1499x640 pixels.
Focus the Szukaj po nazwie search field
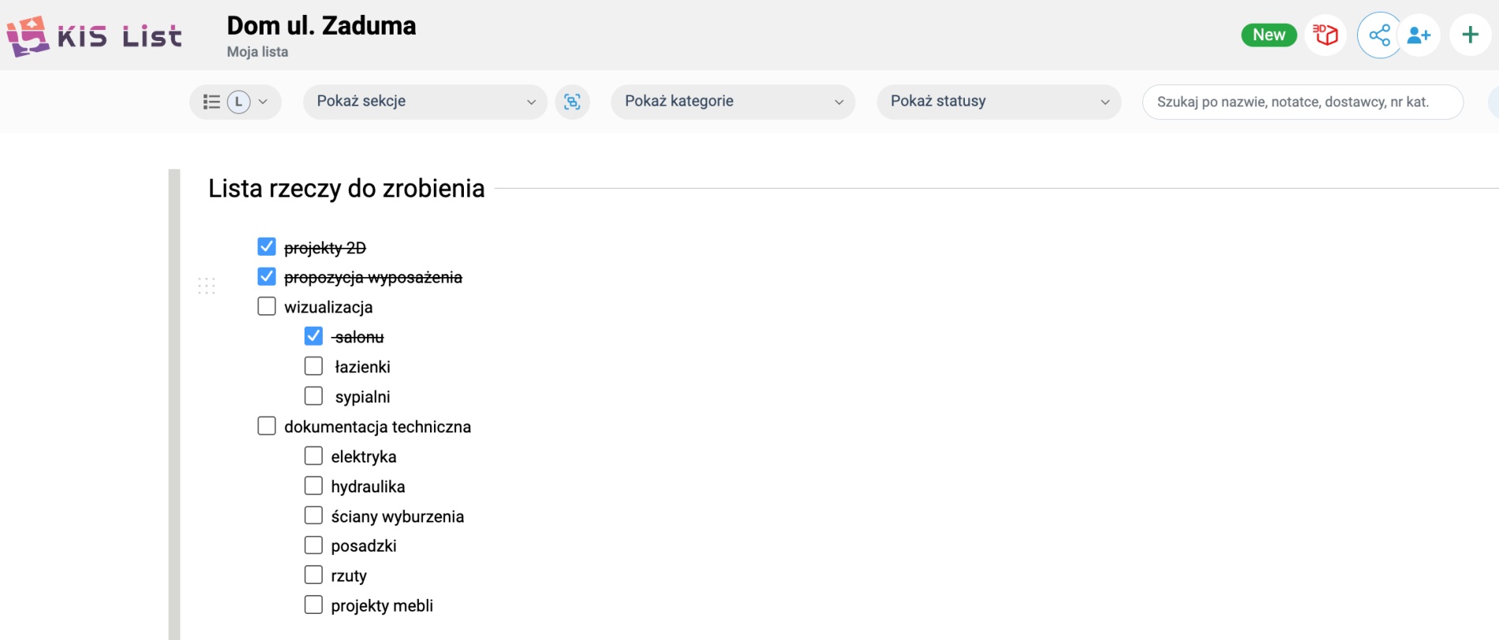click(x=1302, y=102)
